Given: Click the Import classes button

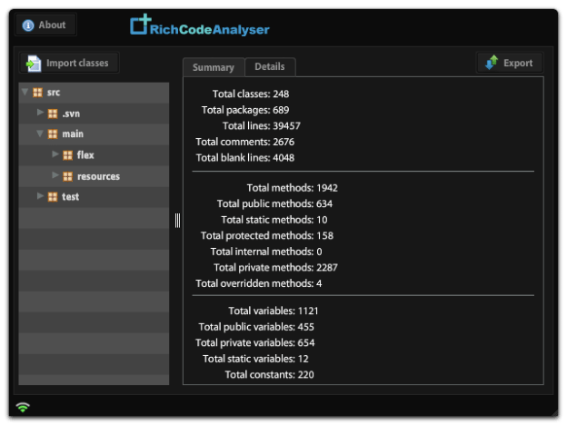Looking at the screenshot, I should pyautogui.click(x=69, y=64).
